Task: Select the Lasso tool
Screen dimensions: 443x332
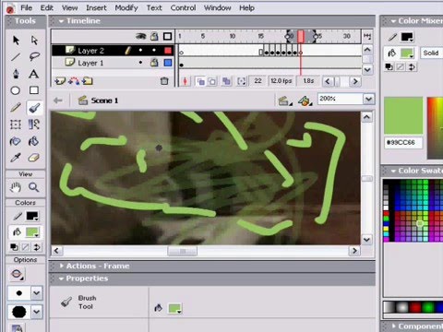Action: [x=34, y=57]
